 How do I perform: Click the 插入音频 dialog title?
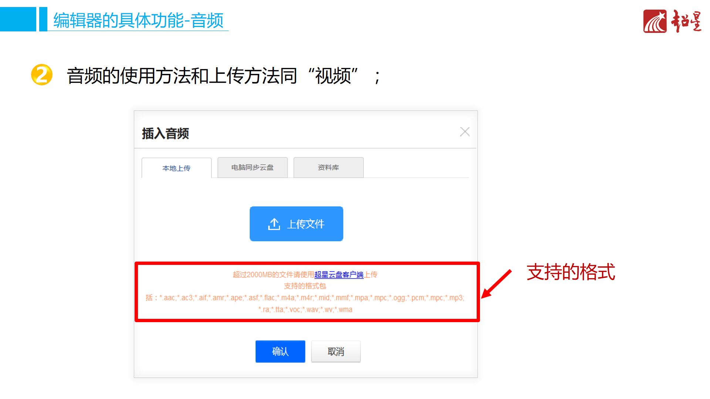click(x=165, y=133)
